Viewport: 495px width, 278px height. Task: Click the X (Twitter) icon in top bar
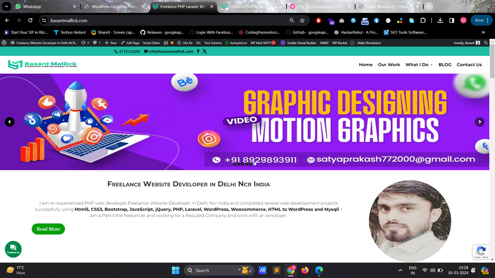click(205, 51)
